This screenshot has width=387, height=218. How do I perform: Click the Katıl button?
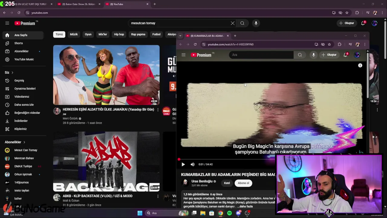click(227, 183)
